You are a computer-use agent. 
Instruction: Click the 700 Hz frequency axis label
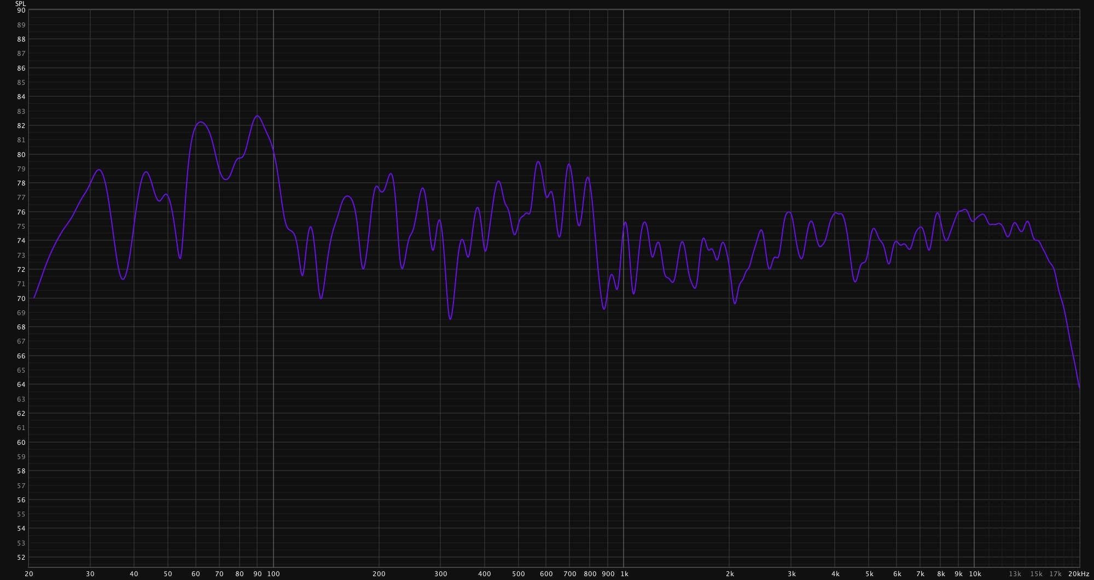tap(569, 574)
